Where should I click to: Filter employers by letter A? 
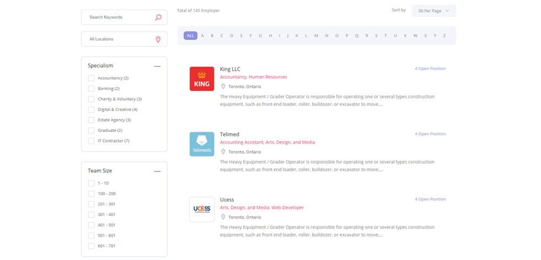(203, 35)
